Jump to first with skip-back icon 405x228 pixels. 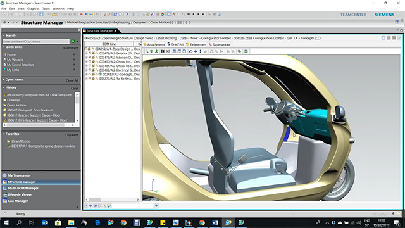pyautogui.click(x=163, y=51)
